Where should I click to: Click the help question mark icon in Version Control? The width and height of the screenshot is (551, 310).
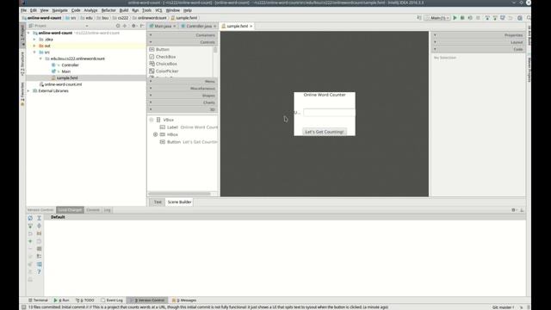(39, 272)
